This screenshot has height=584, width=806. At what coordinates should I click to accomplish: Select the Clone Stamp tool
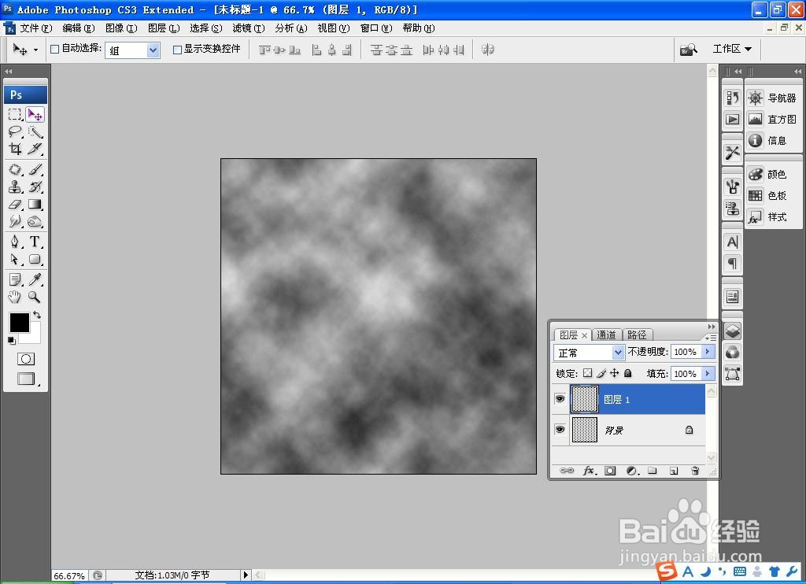(15, 187)
